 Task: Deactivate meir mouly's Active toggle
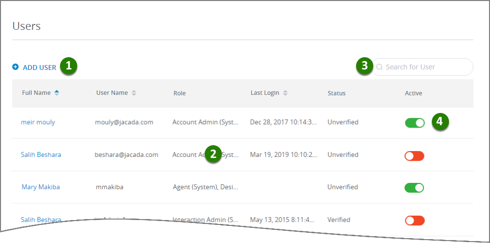tap(415, 123)
